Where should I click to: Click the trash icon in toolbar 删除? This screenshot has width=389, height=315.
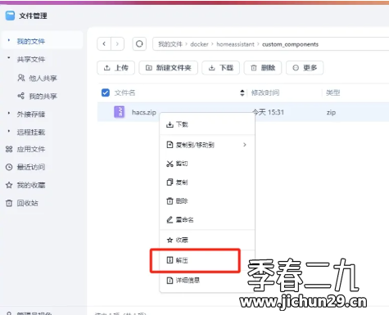tap(254, 68)
